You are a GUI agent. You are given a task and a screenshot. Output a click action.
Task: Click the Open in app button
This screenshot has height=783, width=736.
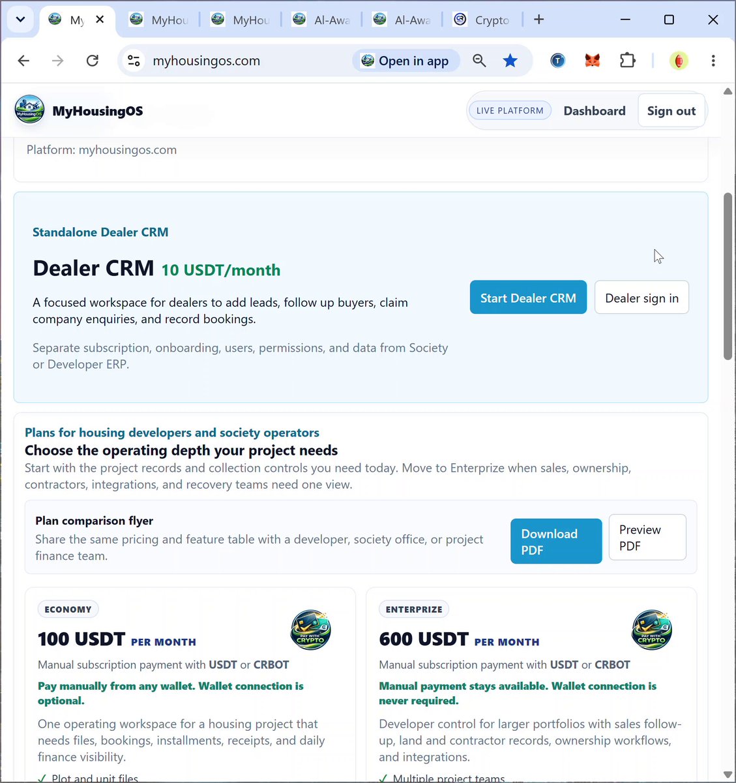click(405, 61)
